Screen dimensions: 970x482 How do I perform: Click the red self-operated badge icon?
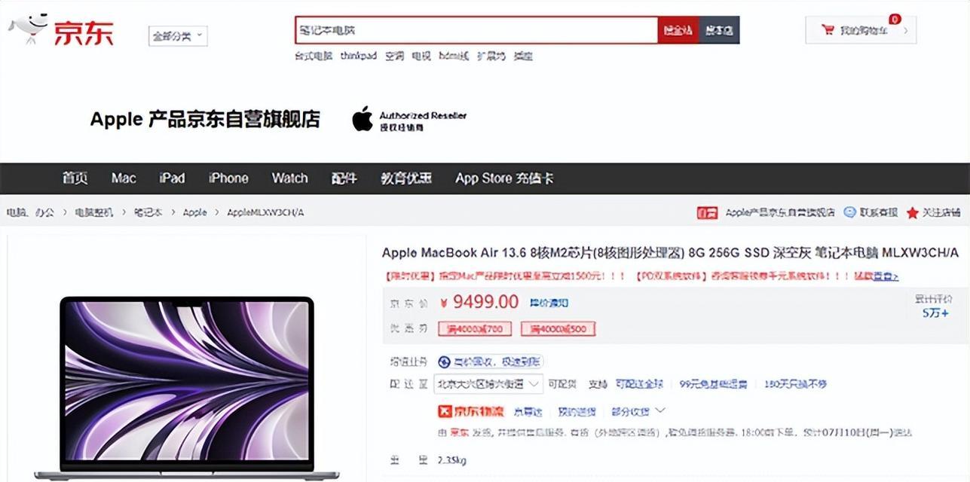click(x=707, y=212)
